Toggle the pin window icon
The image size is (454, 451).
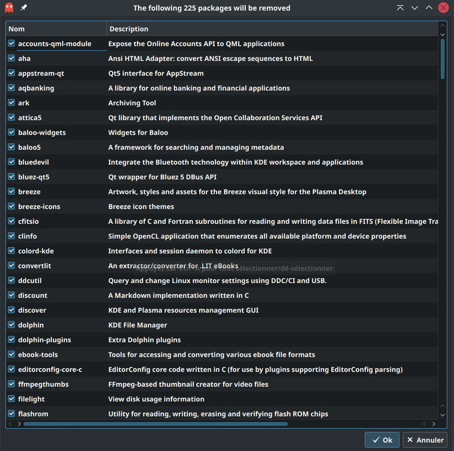click(x=24, y=7)
